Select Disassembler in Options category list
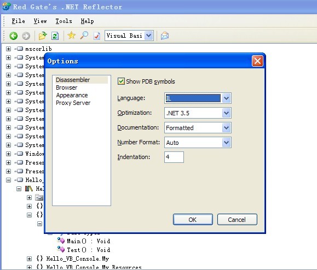Image resolution: width=317 pixels, height=270 pixels. click(82, 80)
